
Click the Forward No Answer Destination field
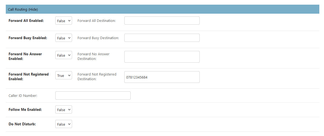tap(162, 57)
